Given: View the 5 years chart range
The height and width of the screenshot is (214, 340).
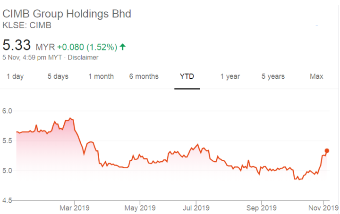Looking at the screenshot, I should 273,76.
